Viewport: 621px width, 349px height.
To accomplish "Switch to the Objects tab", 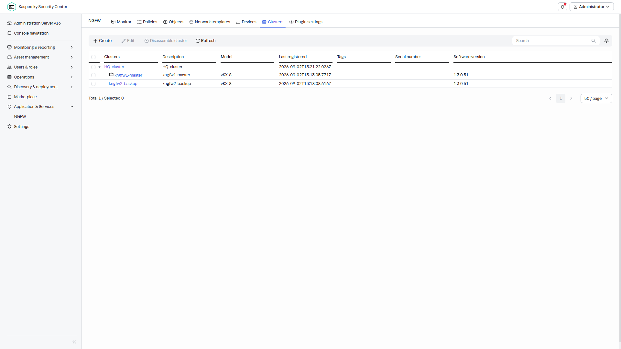I will point(173,22).
